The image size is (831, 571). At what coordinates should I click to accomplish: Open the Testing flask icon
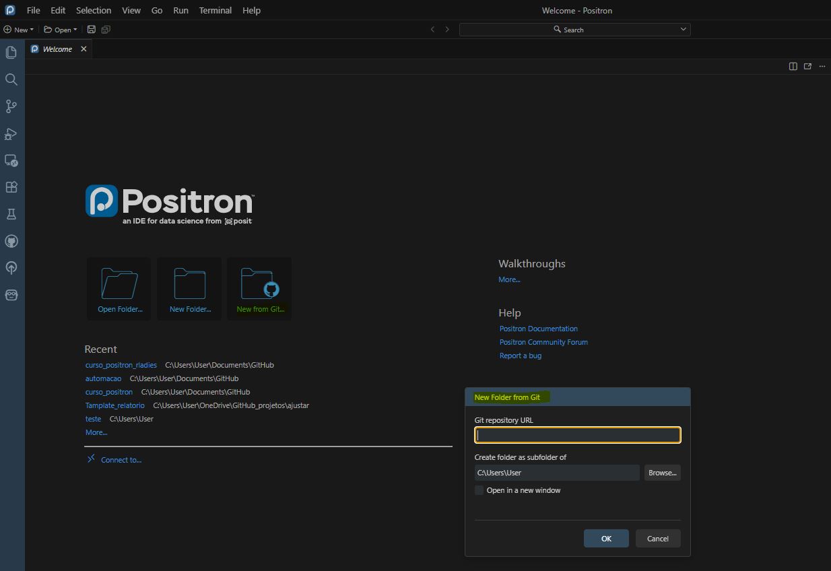pos(11,214)
